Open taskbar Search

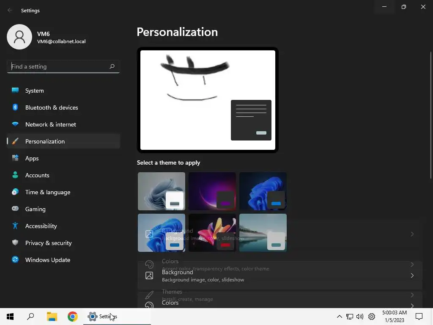pos(30,317)
